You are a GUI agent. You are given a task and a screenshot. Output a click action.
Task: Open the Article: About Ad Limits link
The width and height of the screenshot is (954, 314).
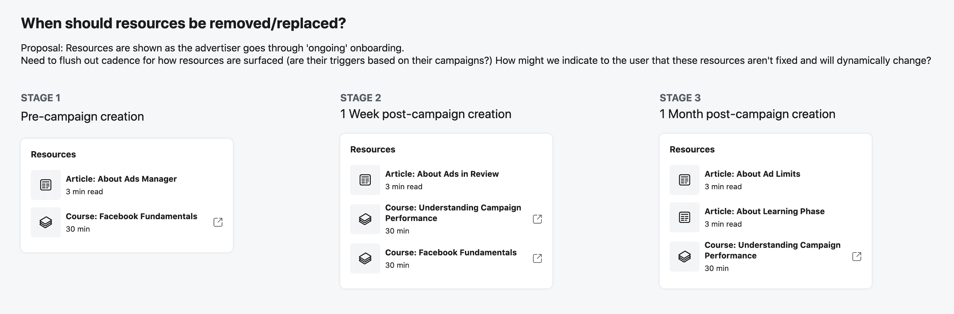(x=752, y=174)
